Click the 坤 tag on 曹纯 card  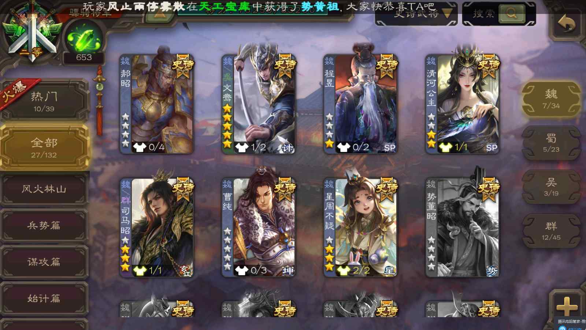[288, 271]
